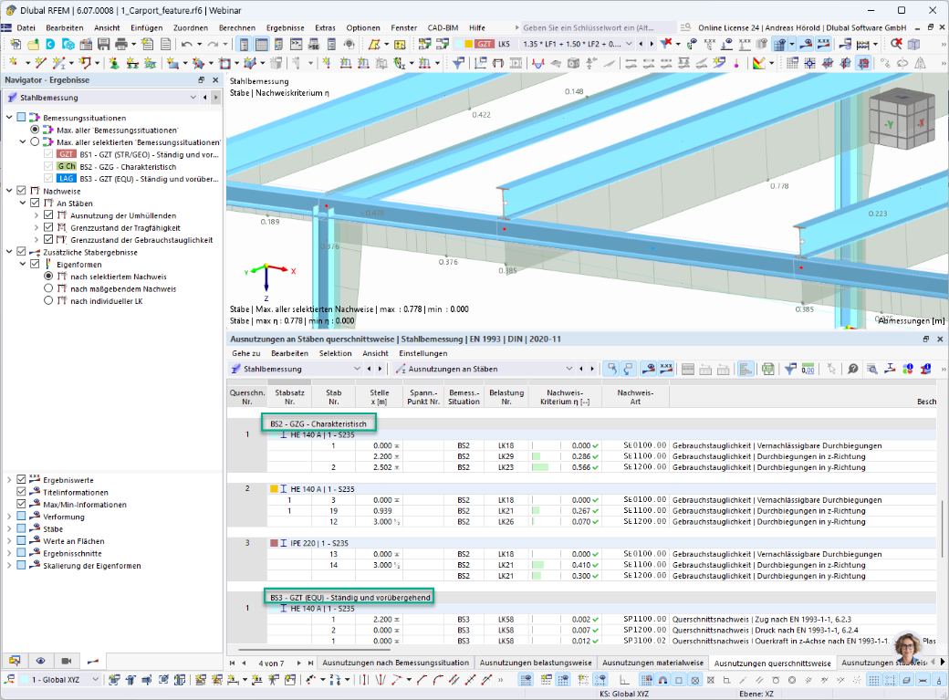Expand the 'Grenzzustand der Gebrauchstauglichkeit' node
This screenshot has width=949, height=700.
coord(36,240)
